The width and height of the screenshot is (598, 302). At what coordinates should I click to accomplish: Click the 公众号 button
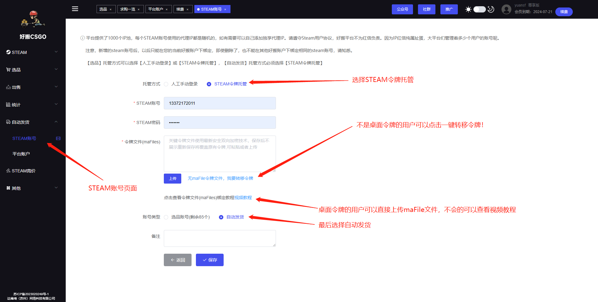tap(402, 9)
